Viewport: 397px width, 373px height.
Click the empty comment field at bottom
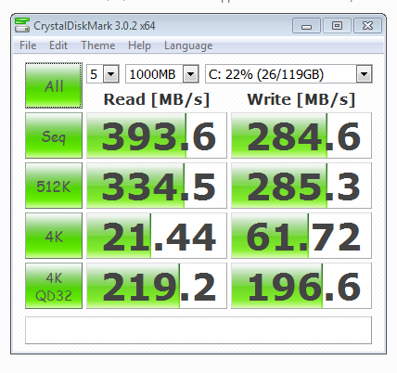coord(198,330)
